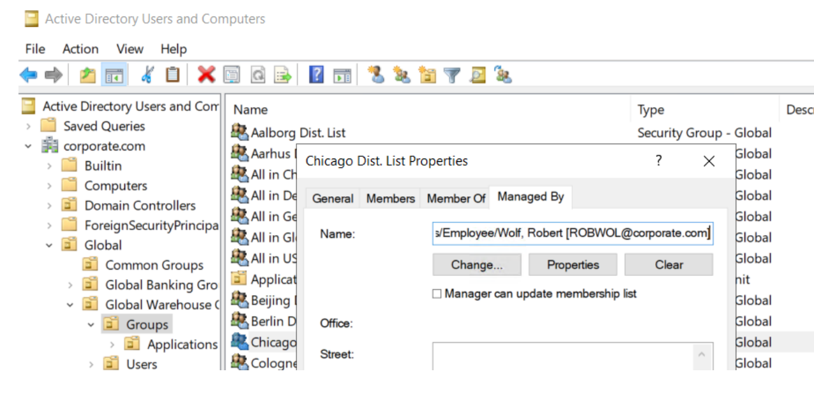
Task: Collapse the corporate.com domain node
Action: point(29,146)
